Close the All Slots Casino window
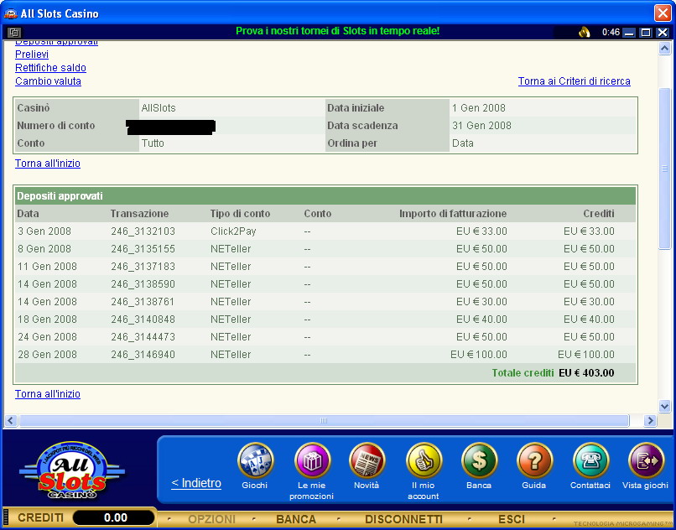 point(663,13)
